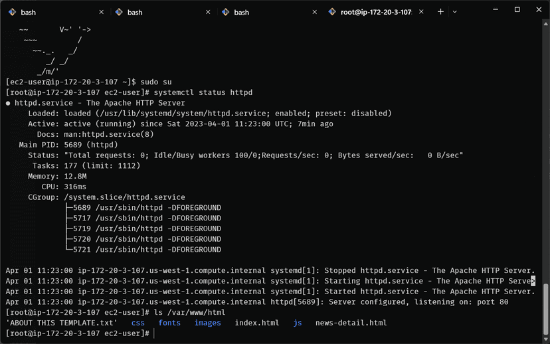Click the first bash tab icon
The image size is (550, 344).
click(x=12, y=12)
